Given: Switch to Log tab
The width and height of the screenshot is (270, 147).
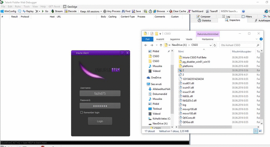Looking at the screenshot, I should (226, 17).
